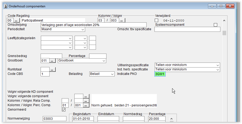Toggle the Systeemcomponent checkbox
The width and height of the screenshot is (242, 124).
coord(215,25)
